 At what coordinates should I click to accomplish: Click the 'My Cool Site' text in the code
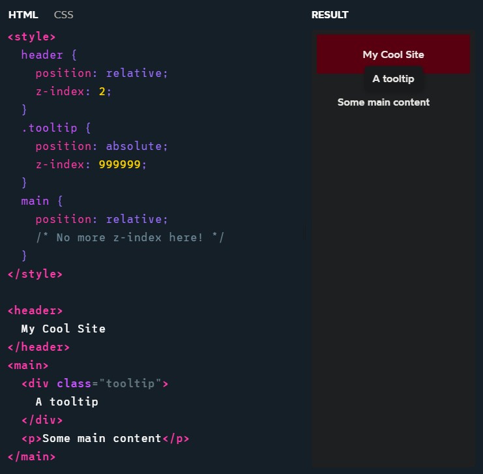tap(63, 329)
